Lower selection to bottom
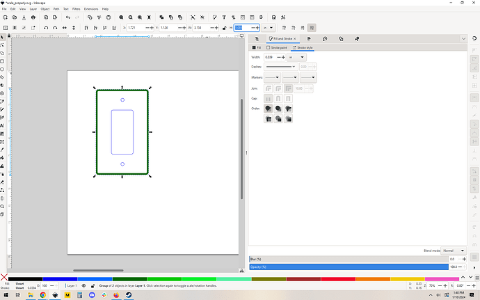The height and width of the screenshot is (300, 480). pos(114,28)
